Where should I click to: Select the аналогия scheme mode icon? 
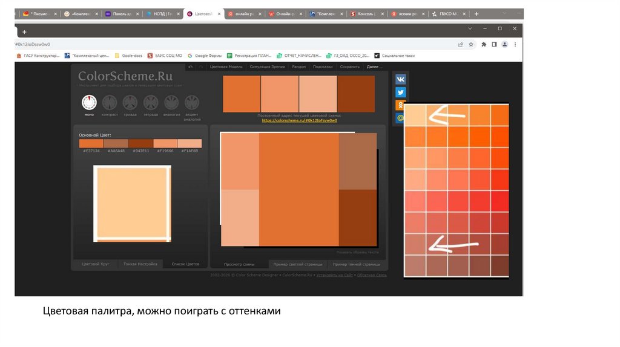[x=171, y=103]
